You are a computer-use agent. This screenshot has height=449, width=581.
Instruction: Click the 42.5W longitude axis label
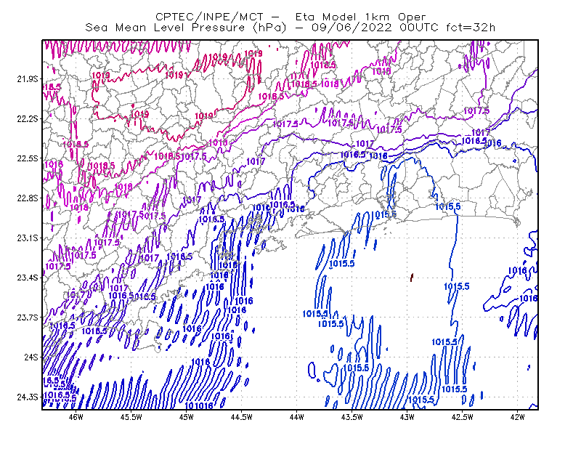coord(463,417)
